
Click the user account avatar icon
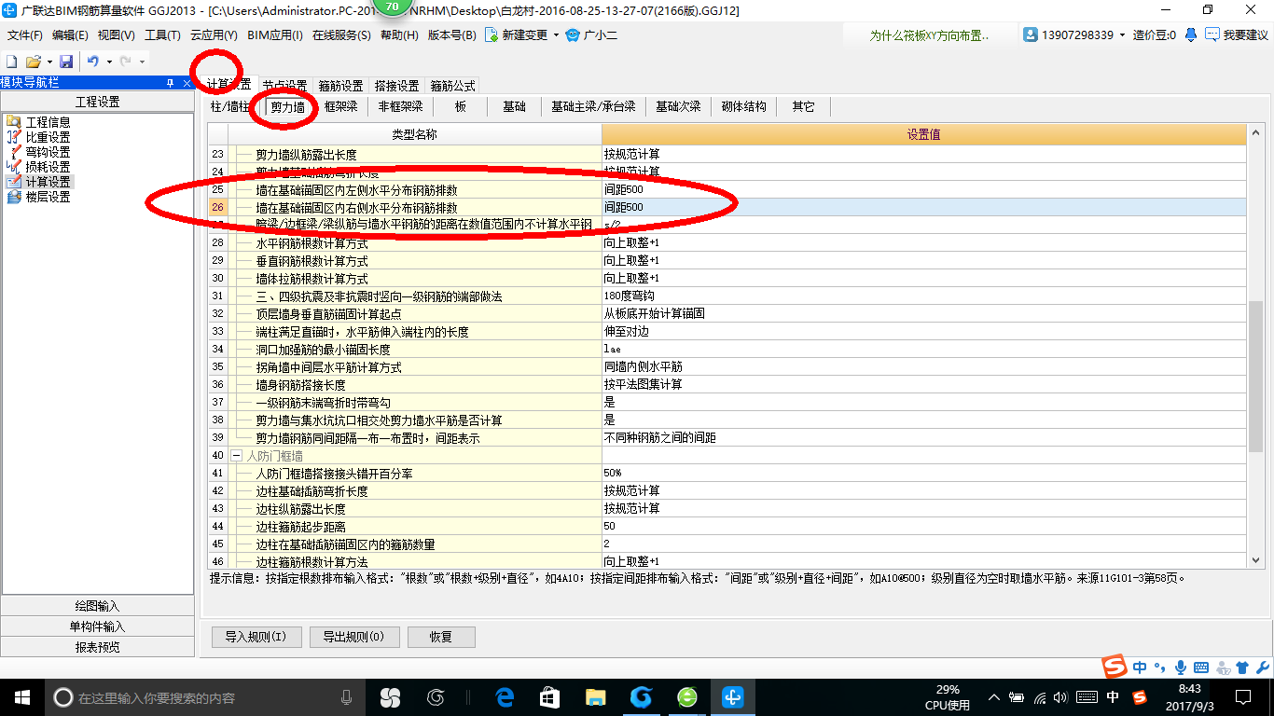[1031, 34]
